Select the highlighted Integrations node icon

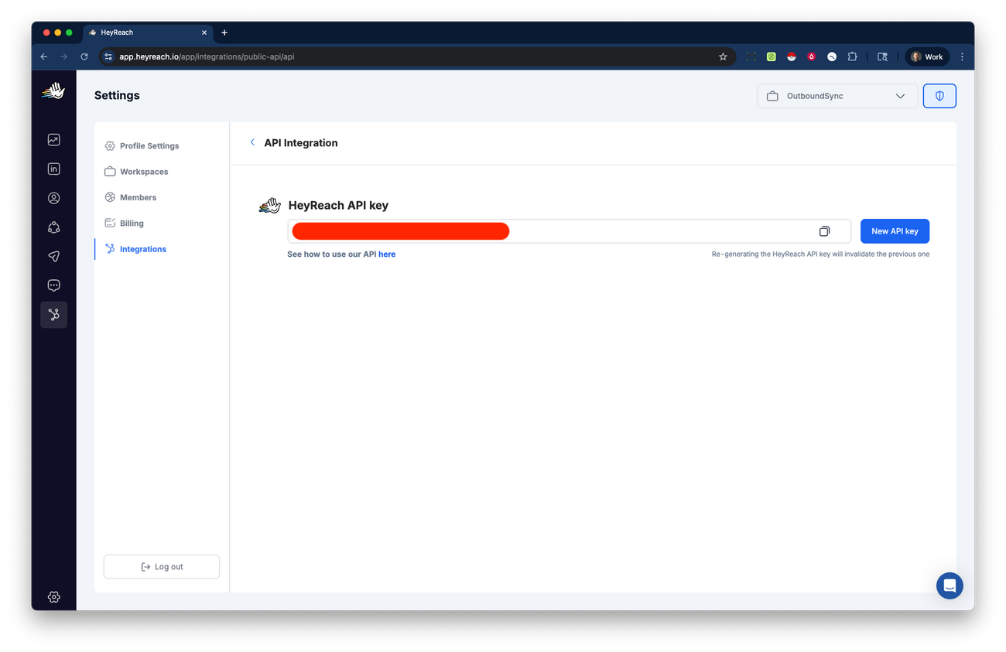click(x=53, y=314)
